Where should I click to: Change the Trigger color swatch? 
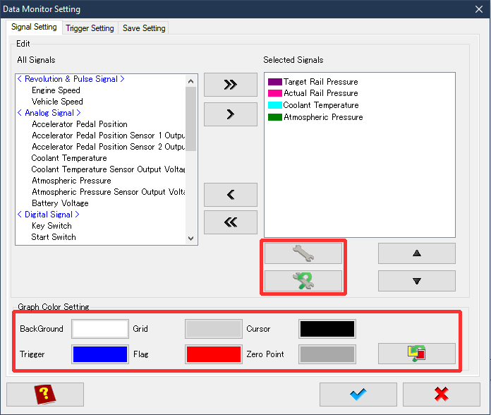click(x=100, y=354)
